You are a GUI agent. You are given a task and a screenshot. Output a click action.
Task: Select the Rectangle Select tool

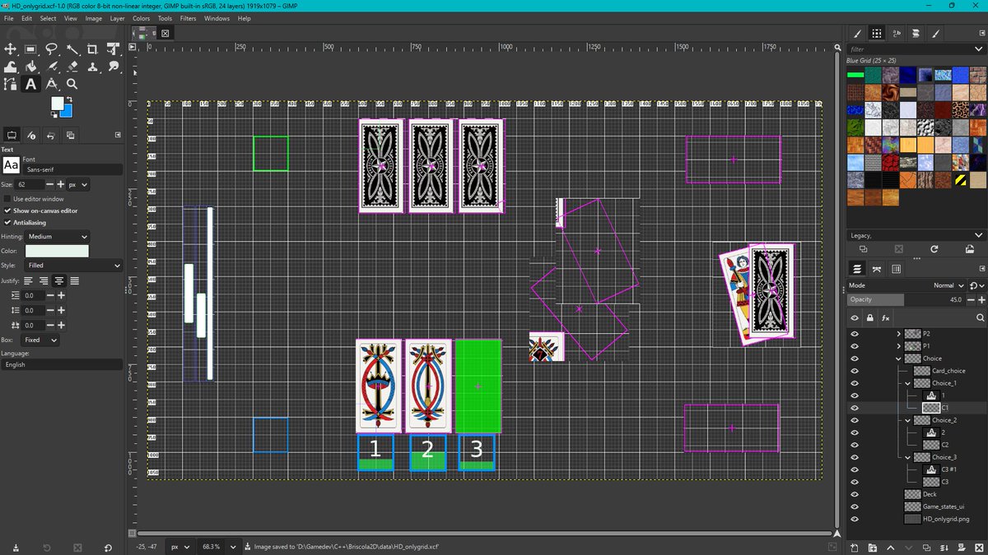[30, 49]
